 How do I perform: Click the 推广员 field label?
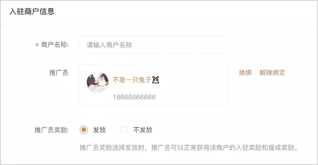[x=59, y=73]
